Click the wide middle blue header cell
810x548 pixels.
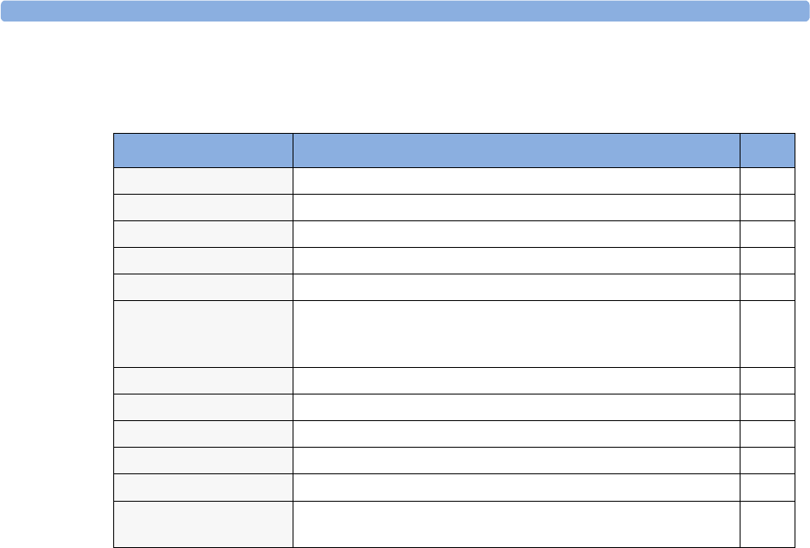click(516, 149)
